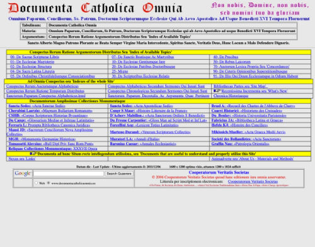This screenshot has height=247, width=315.
Task: Open Bibliothecae Partes seu 'Site Map'
Action: pos(240,86)
